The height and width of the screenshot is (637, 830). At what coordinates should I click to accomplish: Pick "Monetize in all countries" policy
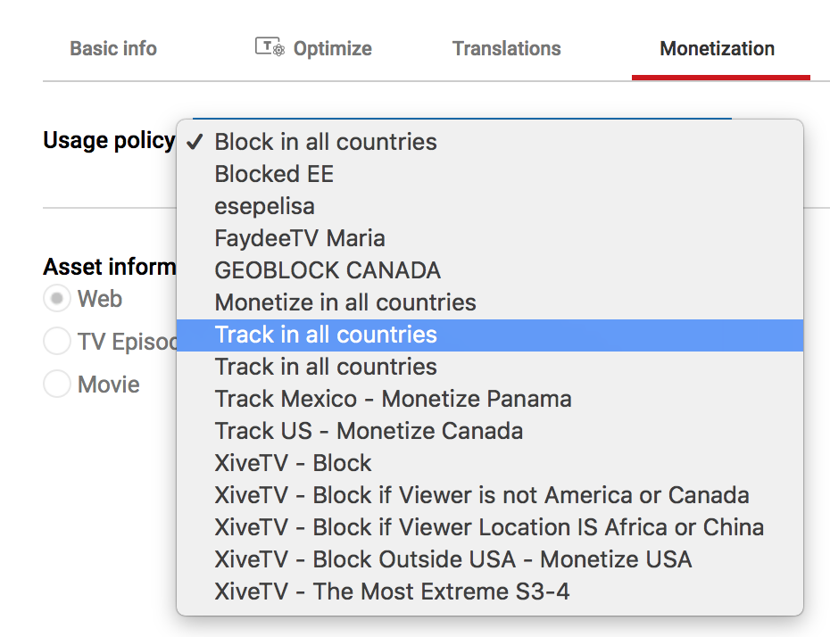tap(345, 302)
